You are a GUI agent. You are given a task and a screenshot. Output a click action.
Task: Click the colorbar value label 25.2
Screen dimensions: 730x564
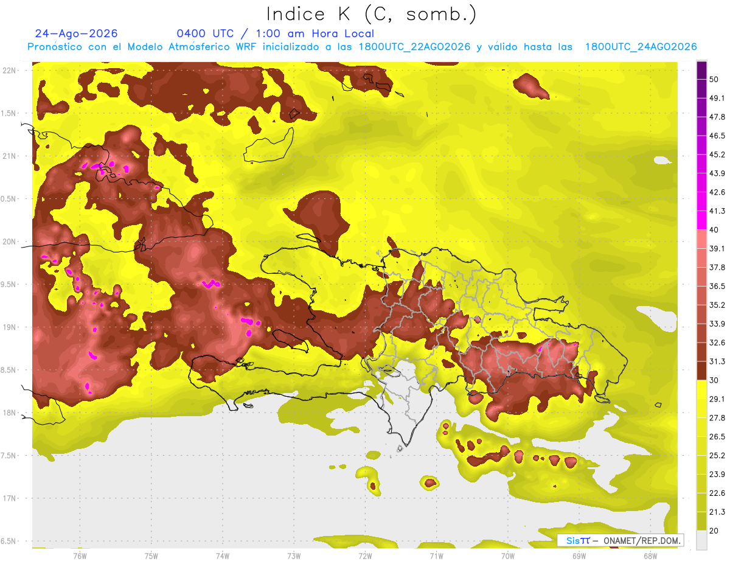click(717, 455)
